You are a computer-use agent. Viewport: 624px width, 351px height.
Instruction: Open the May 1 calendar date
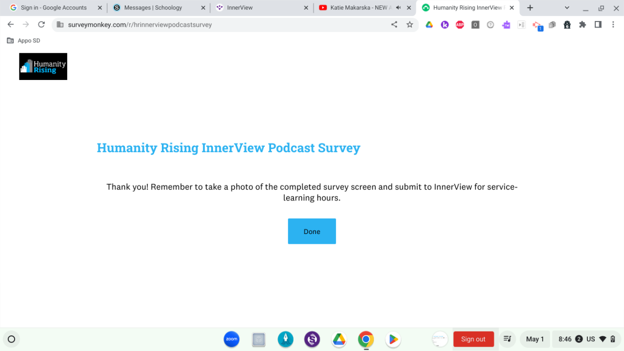(535, 339)
